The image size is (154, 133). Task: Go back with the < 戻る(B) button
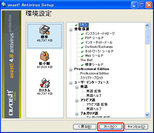[x=85, y=127]
